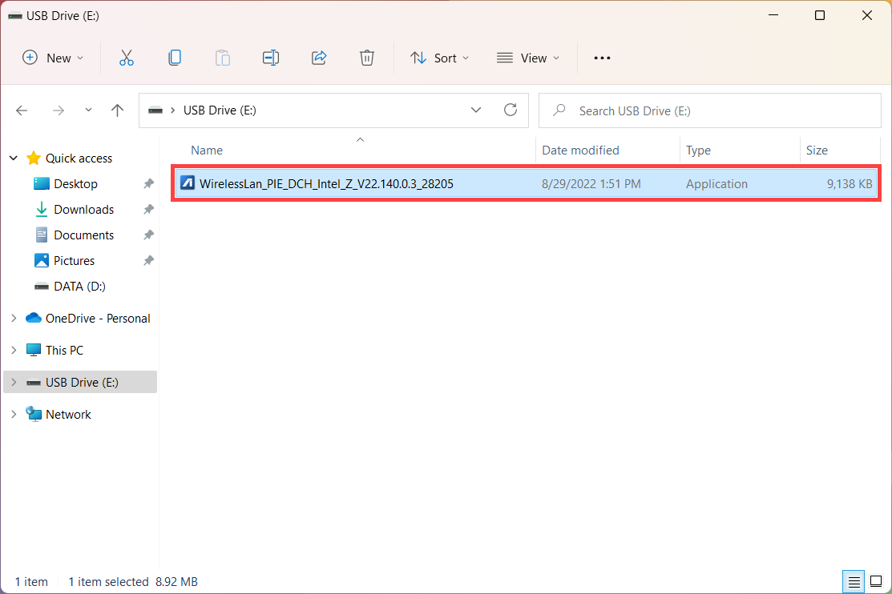Close the USB Drive (E:) window

867,15
